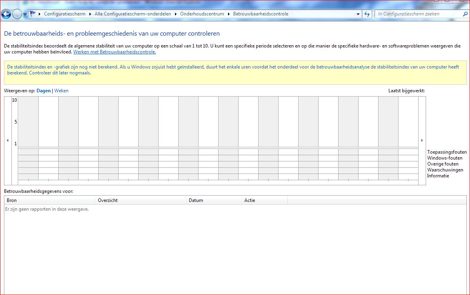The height and width of the screenshot is (295, 470).
Task: Click the 'Waarschuwingen' row label
Action: pos(445,170)
